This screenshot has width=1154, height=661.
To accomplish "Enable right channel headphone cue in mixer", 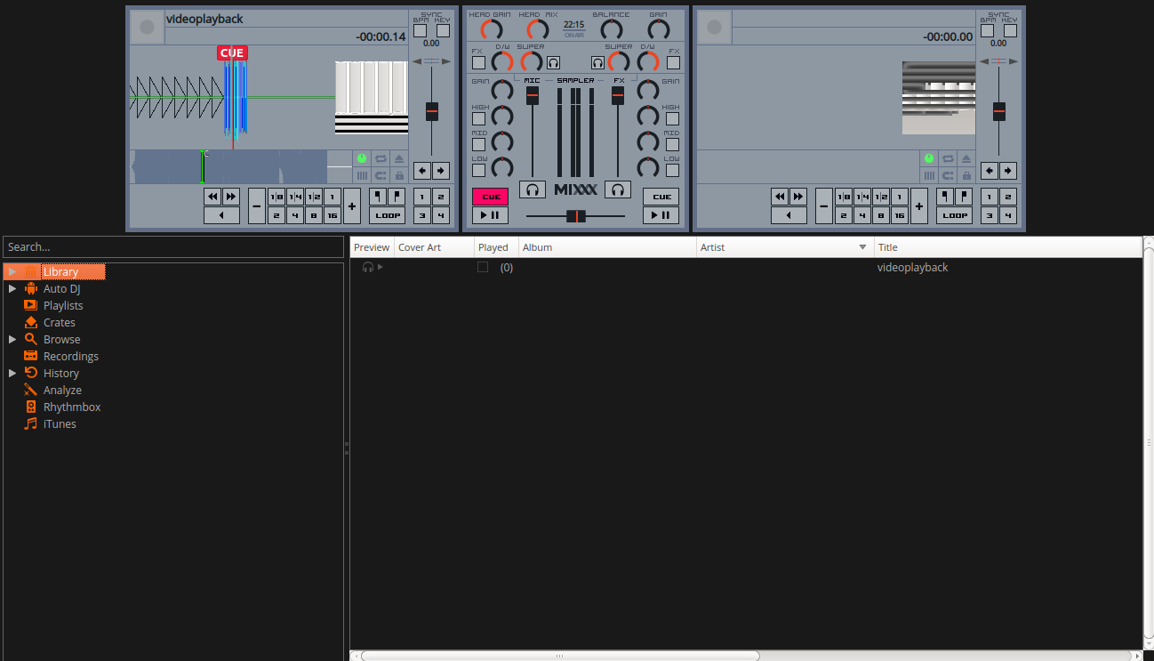I will (618, 189).
